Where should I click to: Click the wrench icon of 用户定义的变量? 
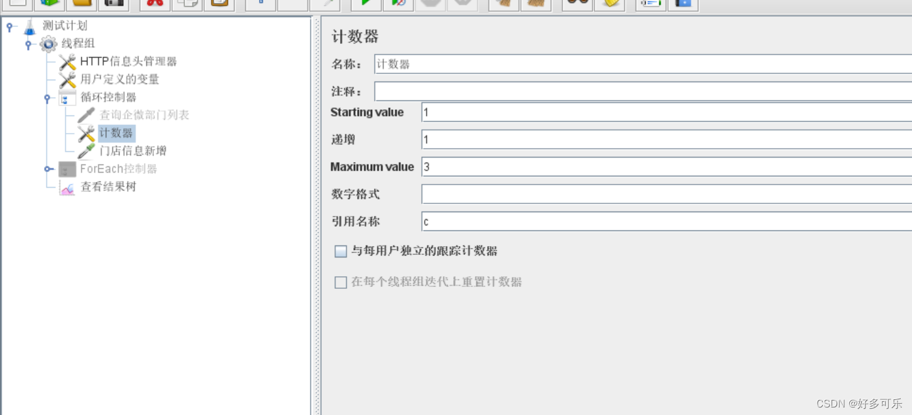click(x=67, y=79)
